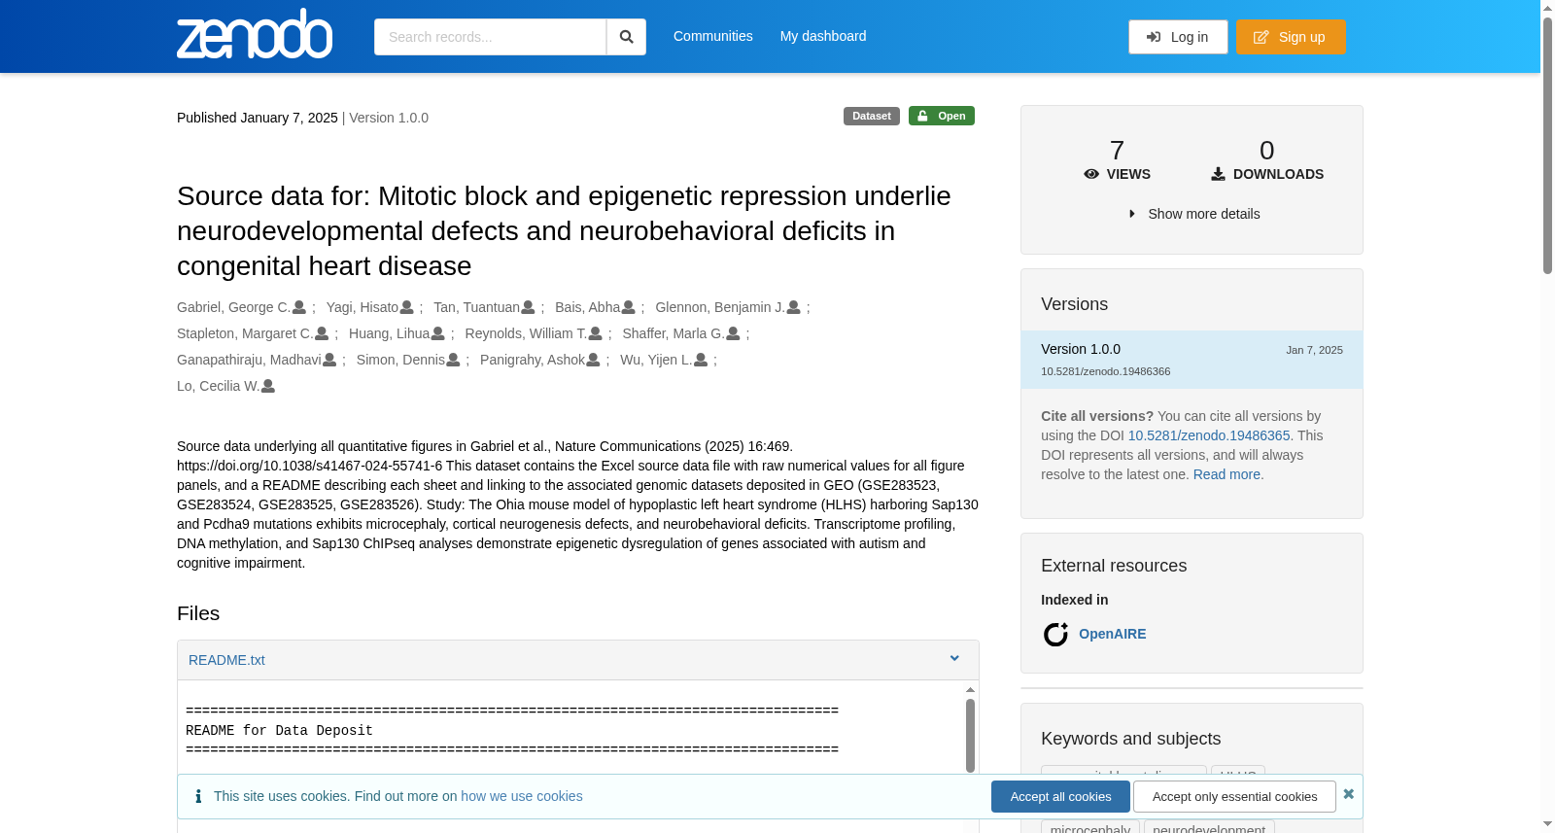Click the page vertical scrollbar thumb
Image resolution: width=1555 pixels, height=833 pixels.
(1547, 146)
